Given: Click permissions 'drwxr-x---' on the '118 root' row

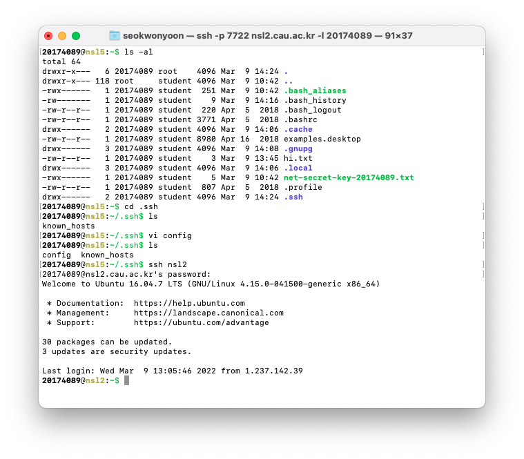Looking at the screenshot, I should click(x=66, y=81).
